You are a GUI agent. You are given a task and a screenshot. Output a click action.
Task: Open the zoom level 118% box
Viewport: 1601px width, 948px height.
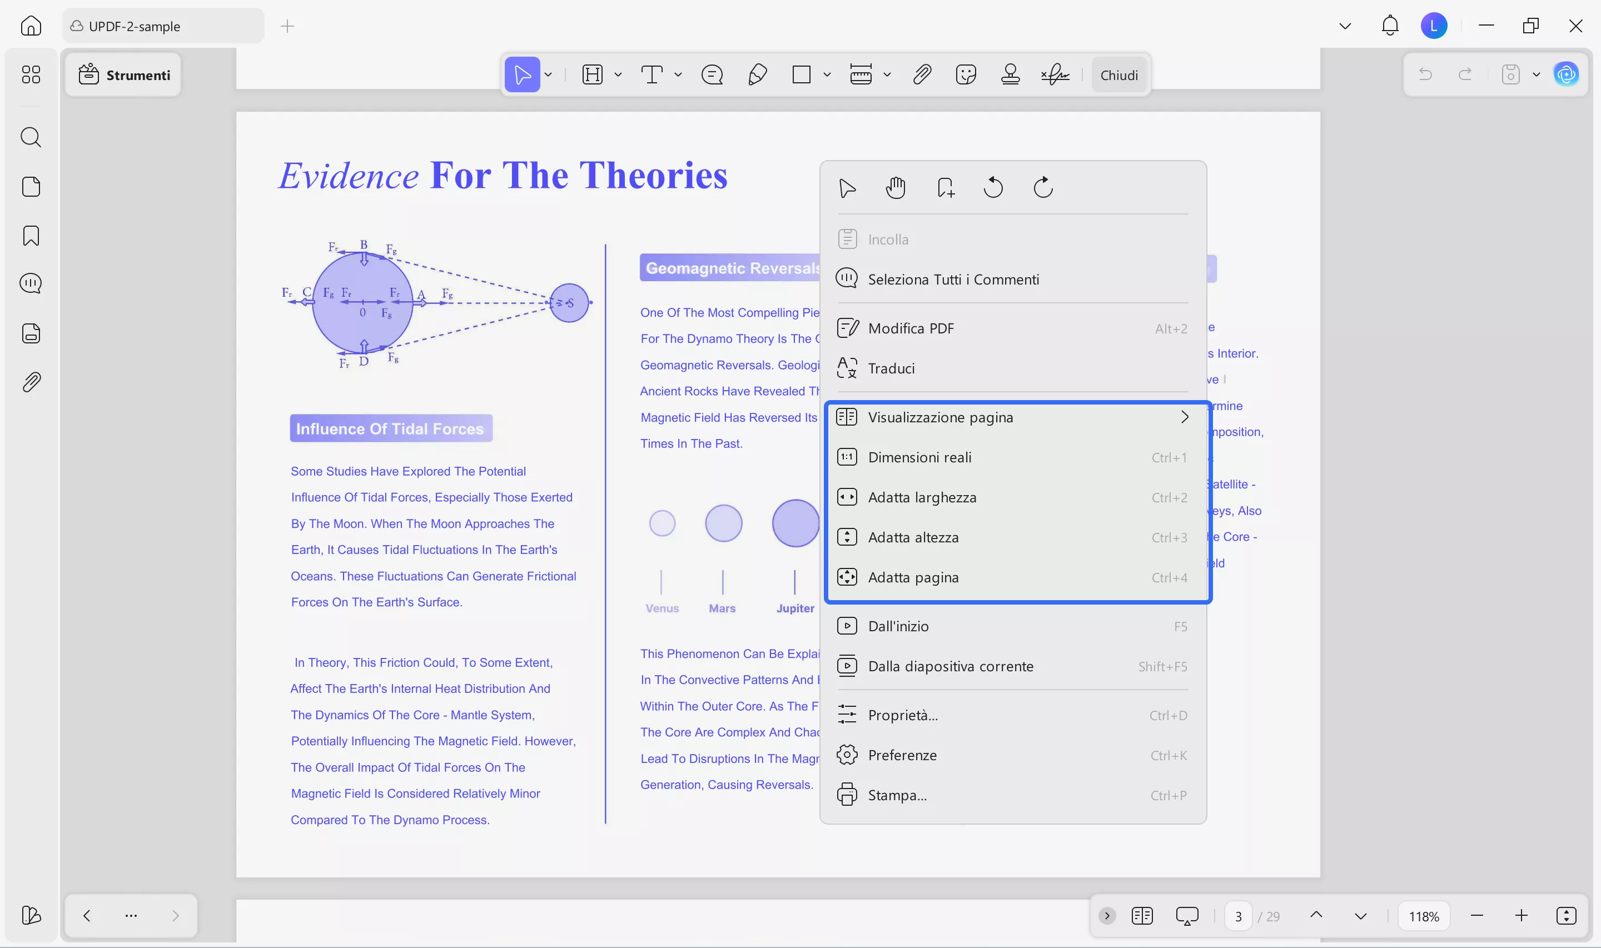click(1424, 916)
